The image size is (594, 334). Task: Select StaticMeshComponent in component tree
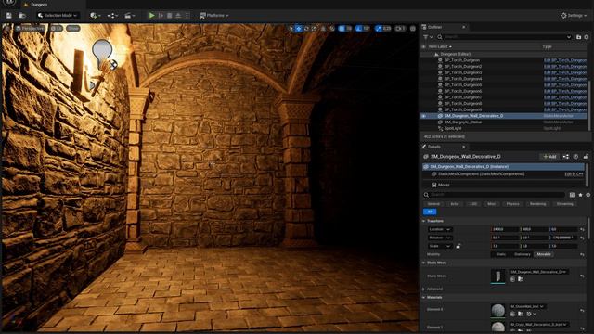481,174
